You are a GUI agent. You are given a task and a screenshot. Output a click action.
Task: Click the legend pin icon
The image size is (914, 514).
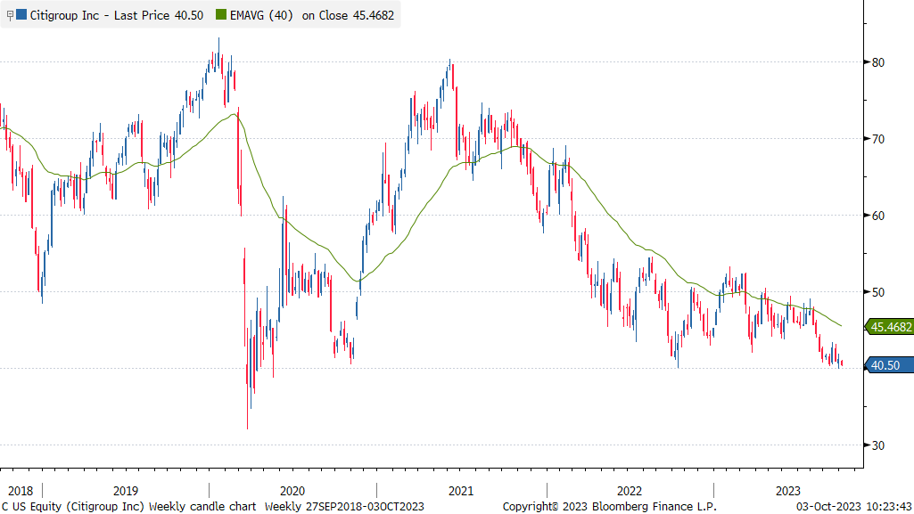point(10,16)
